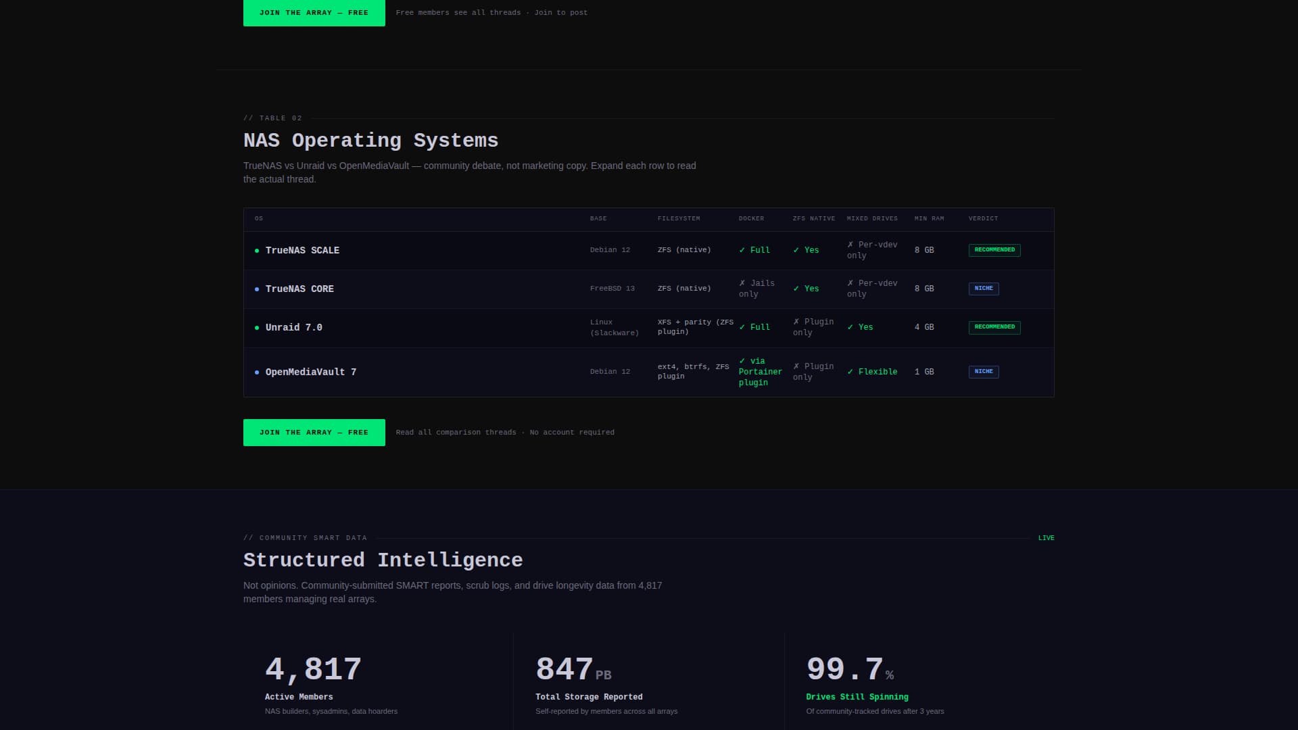Click the Structured Intelligence heading
This screenshot has height=730, width=1298.
[383, 560]
